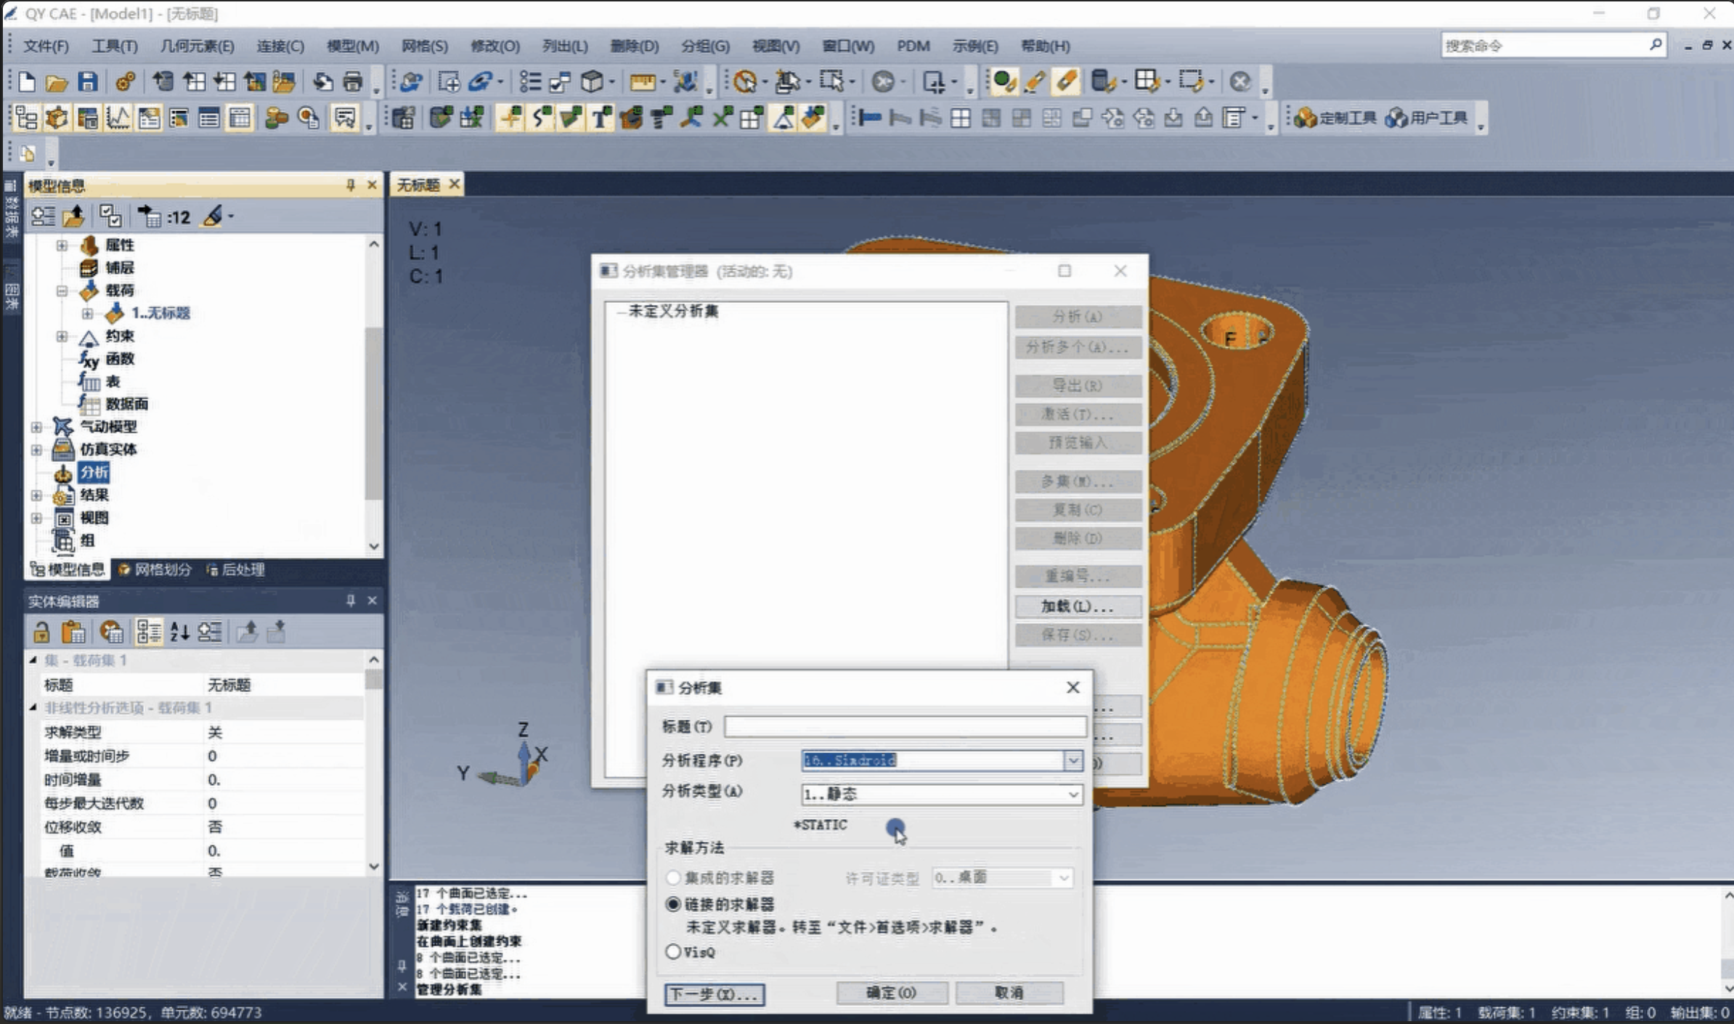The height and width of the screenshot is (1024, 1734).
Task: Click the 标题 text input field
Action: 905,726
